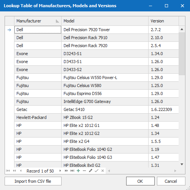Dismiss dialog with Cancel button
190x190 pixels.
point(171,181)
